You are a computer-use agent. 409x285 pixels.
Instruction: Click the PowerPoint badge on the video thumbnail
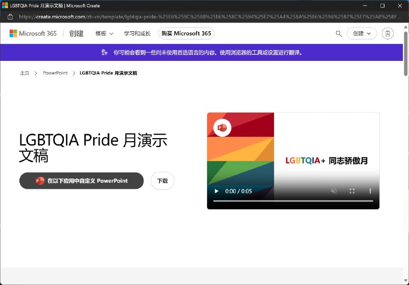[222, 128]
